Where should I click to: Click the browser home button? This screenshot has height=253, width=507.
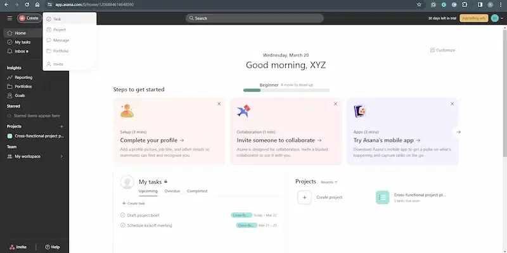(x=37, y=4)
